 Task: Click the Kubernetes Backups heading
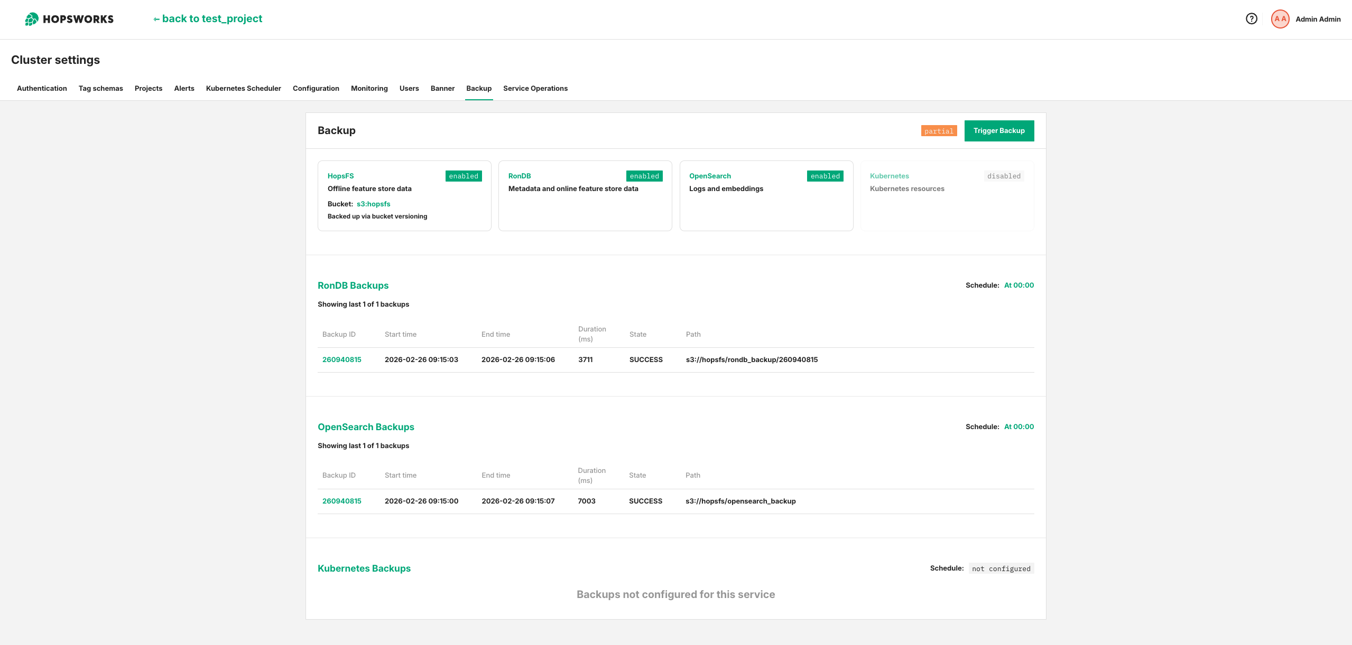tap(364, 568)
